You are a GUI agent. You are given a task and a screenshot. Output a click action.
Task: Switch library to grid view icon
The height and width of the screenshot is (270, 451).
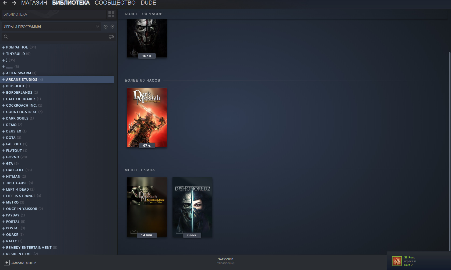(111, 14)
